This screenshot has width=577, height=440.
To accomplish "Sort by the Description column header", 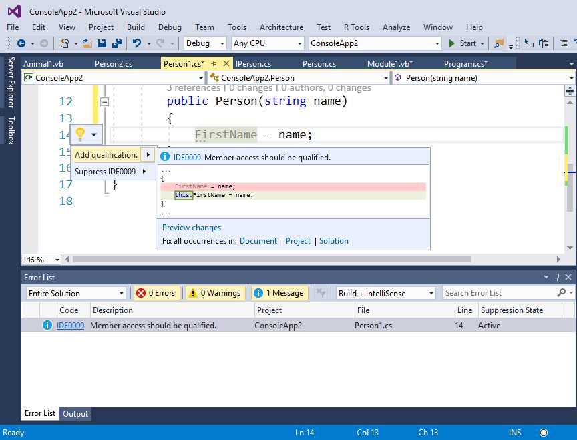I will tap(172, 310).
